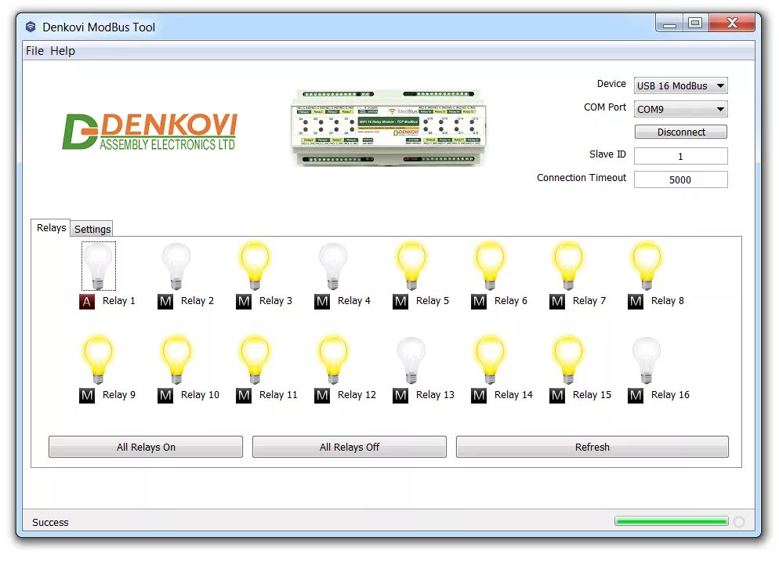Open the Help menu
Screen dimensions: 779x569
tap(63, 51)
